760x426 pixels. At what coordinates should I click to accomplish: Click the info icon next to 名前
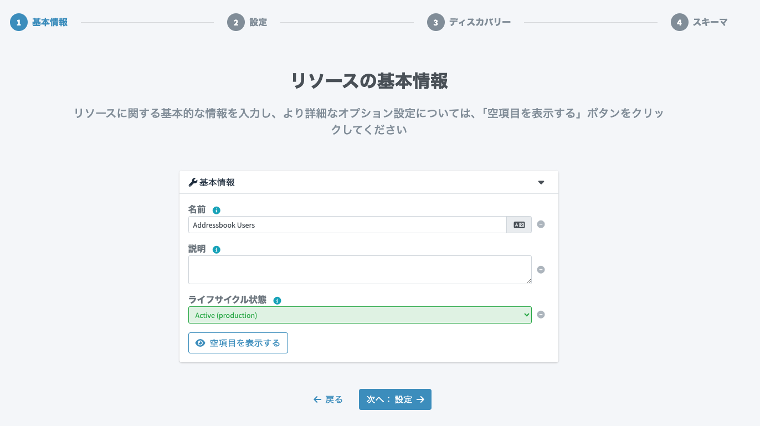(x=217, y=211)
